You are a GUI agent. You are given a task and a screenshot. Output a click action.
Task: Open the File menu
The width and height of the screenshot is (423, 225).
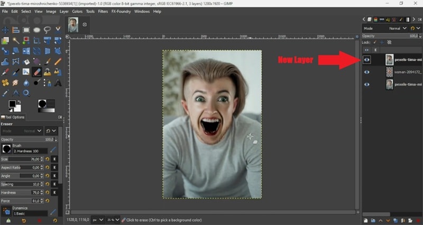[5, 11]
